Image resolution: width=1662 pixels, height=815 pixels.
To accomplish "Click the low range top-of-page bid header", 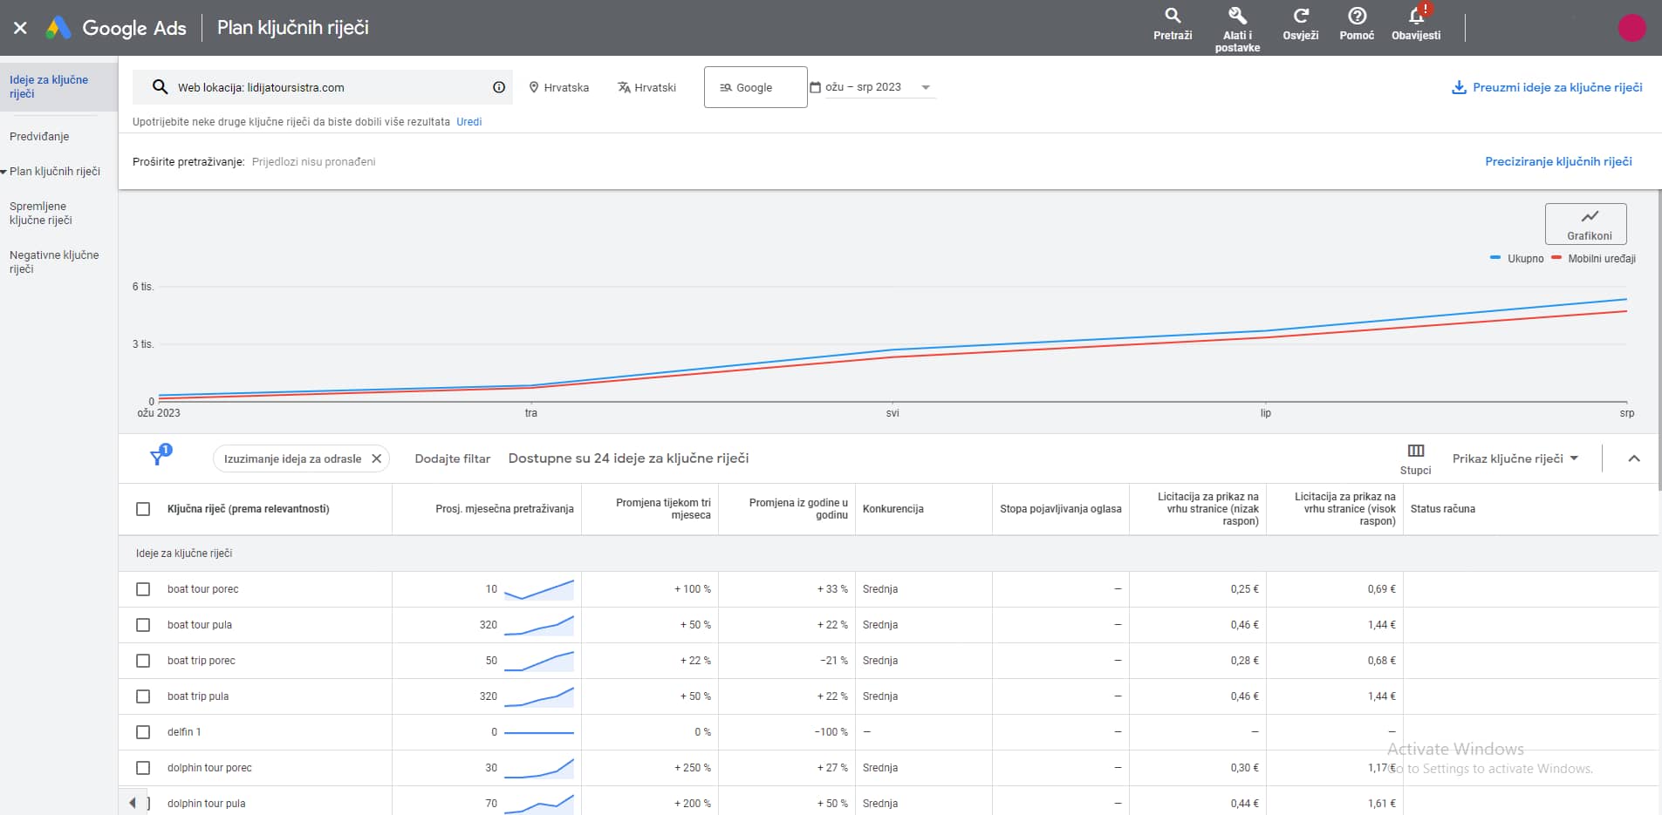I will click(x=1207, y=509).
